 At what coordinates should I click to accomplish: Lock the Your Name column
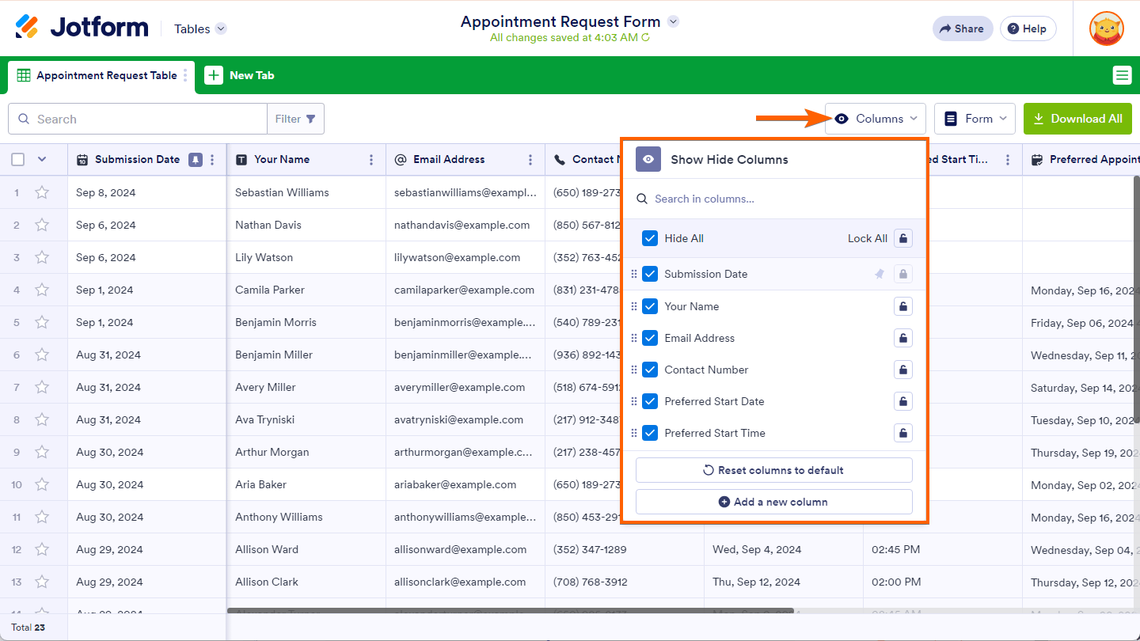(x=903, y=306)
